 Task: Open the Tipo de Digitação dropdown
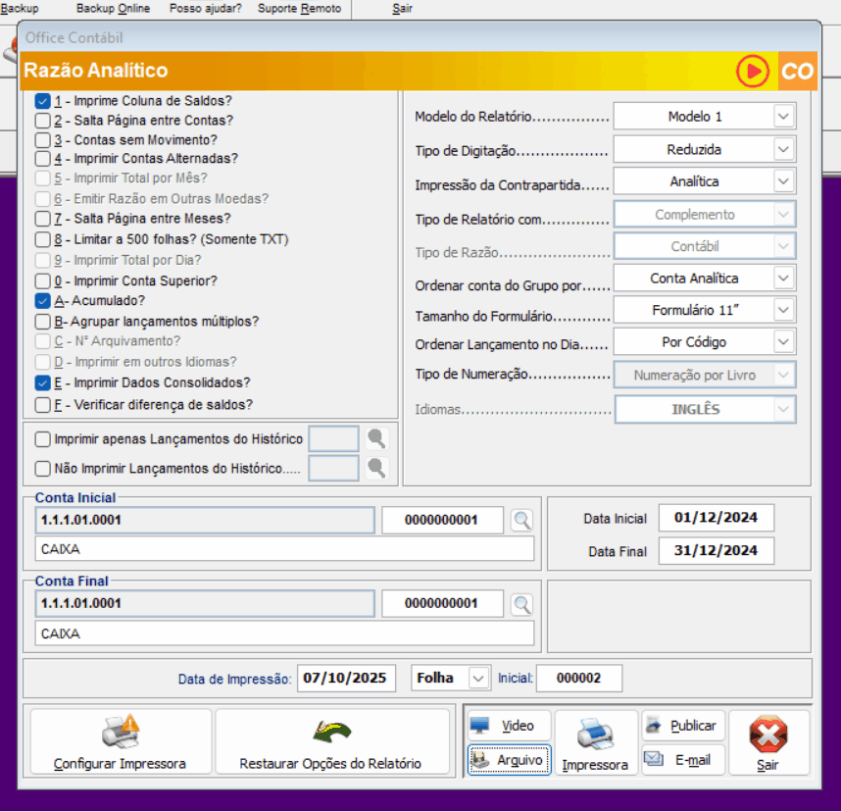click(782, 150)
